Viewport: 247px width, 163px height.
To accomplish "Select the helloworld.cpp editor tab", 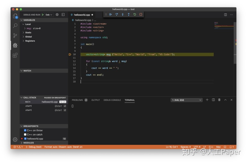I will pos(82,15).
